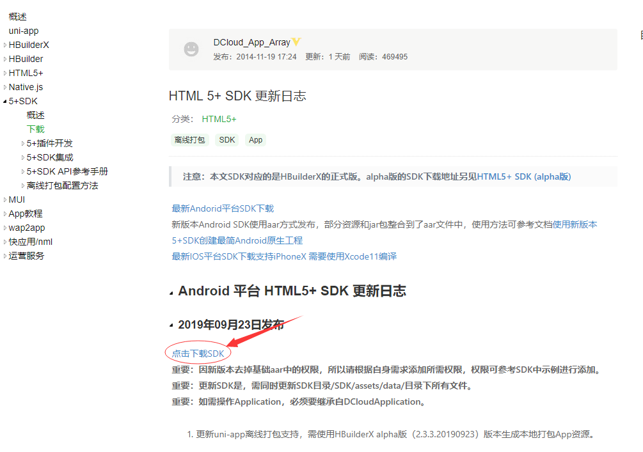Select App教程 in the sidebar
The width and height of the screenshot is (643, 452).
[x=26, y=214]
